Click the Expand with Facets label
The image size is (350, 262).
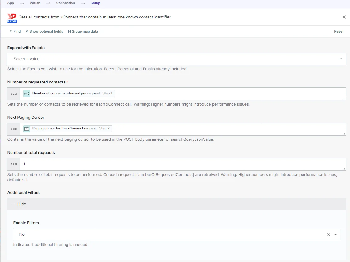tap(26, 48)
